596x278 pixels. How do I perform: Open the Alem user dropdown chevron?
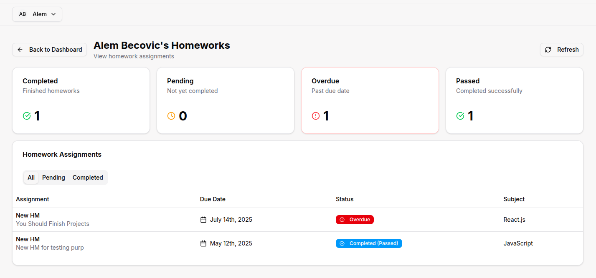53,14
